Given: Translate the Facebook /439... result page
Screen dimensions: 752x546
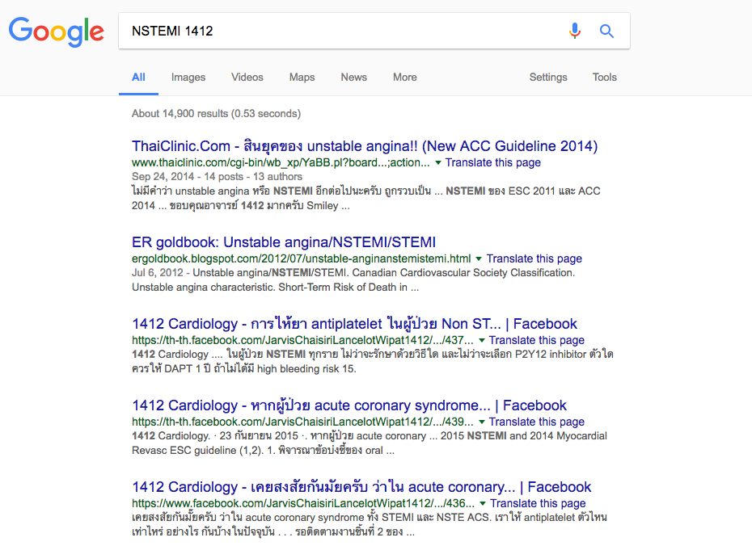Looking at the screenshot, I should pos(537,422).
